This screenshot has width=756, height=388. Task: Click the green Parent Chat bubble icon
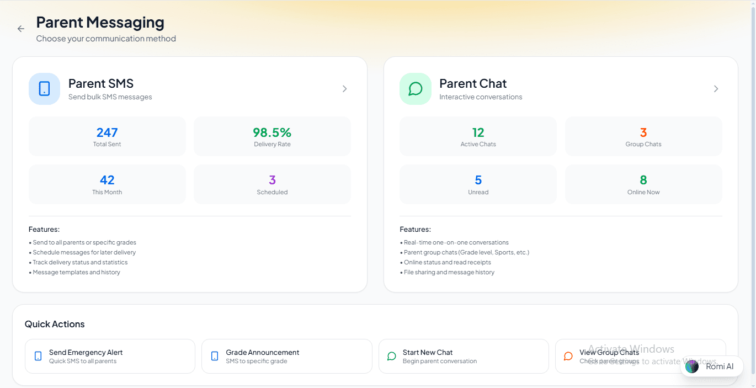(x=415, y=89)
